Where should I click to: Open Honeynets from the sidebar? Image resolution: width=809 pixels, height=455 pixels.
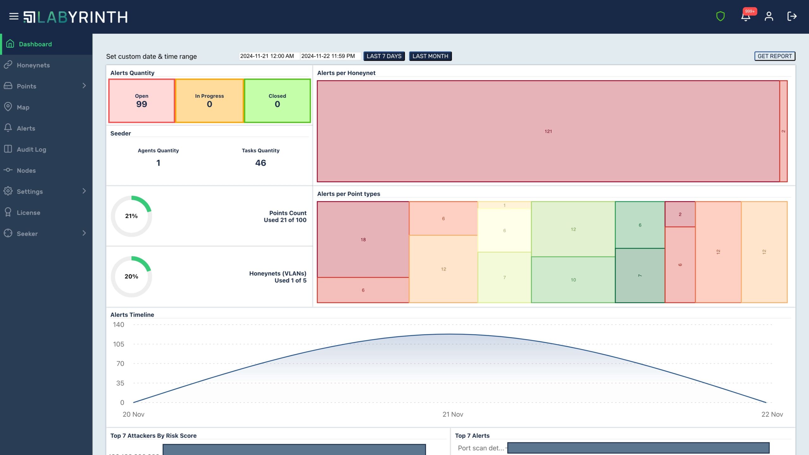tap(33, 65)
